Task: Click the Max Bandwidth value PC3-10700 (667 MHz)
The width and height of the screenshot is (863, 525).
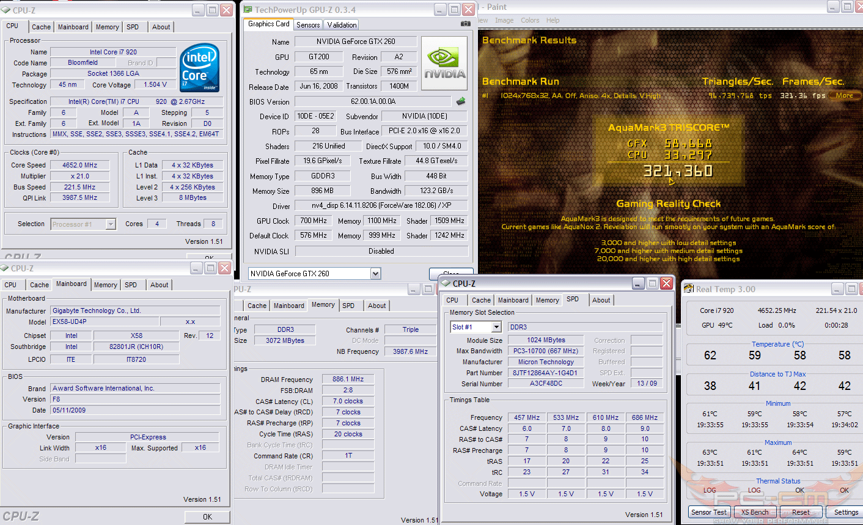Action: coord(546,351)
